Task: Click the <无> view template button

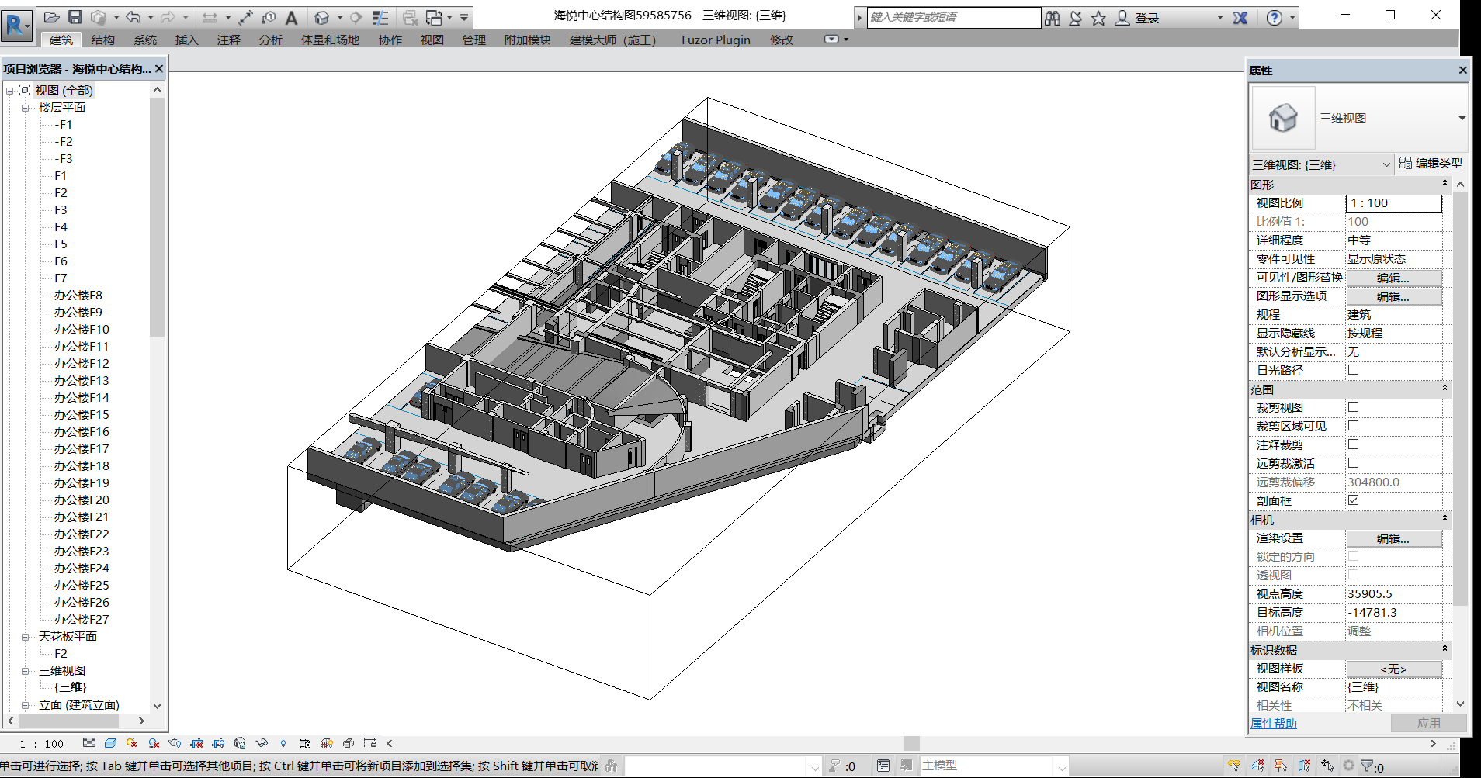Action: [x=1393, y=669]
